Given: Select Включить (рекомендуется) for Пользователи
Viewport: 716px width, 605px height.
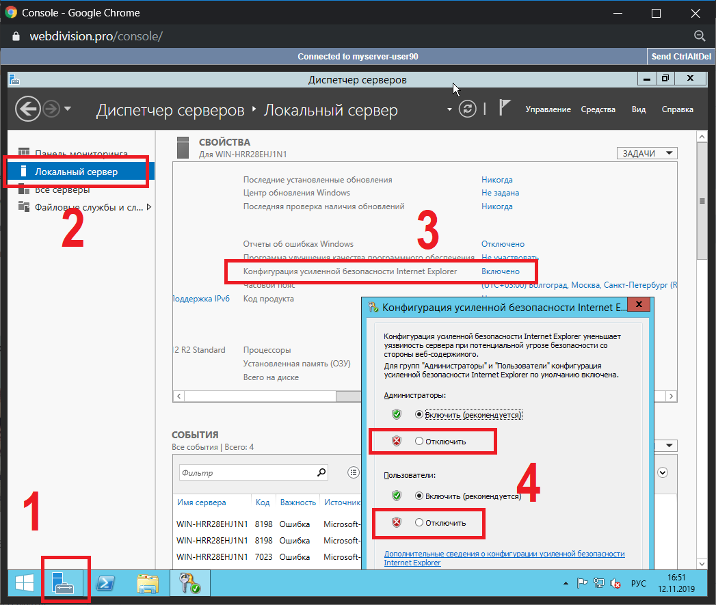Looking at the screenshot, I should (419, 496).
